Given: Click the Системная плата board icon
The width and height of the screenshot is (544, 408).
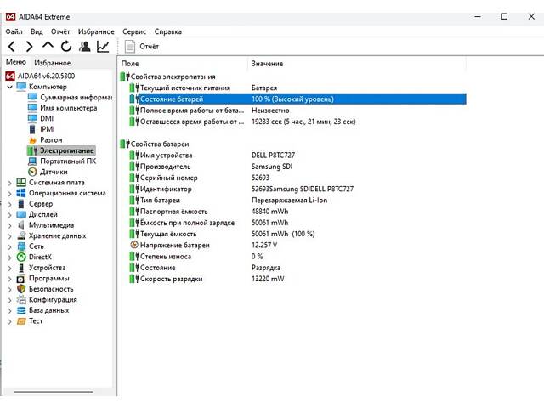Looking at the screenshot, I should click(21, 183).
